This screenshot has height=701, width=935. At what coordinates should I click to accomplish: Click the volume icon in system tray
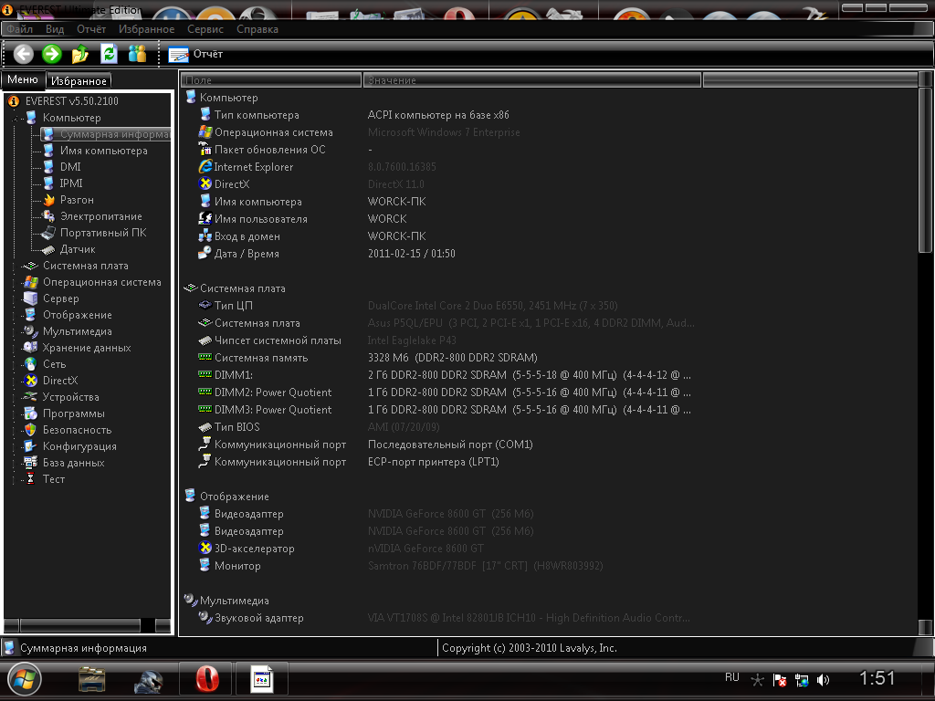tap(823, 679)
